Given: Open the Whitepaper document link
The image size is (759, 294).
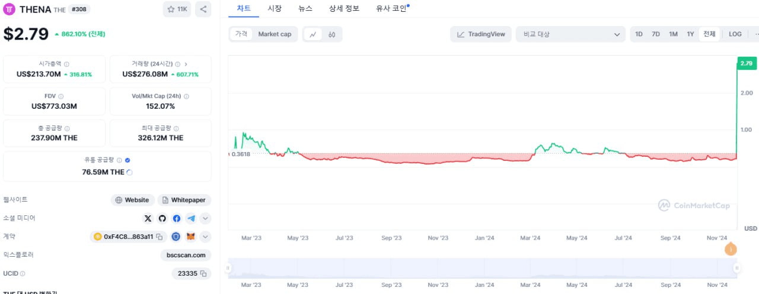Looking at the screenshot, I should pyautogui.click(x=184, y=200).
